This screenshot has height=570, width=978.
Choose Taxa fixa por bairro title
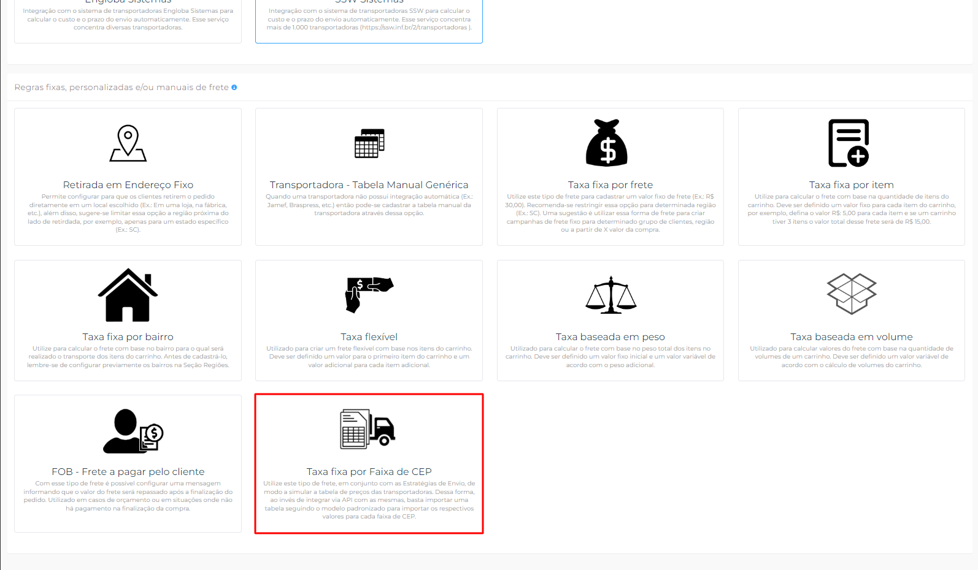(x=128, y=337)
